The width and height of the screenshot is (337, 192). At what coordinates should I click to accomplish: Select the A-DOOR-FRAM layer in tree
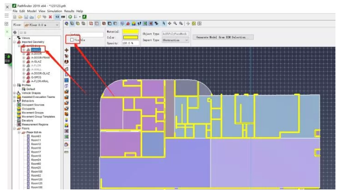[41, 58]
